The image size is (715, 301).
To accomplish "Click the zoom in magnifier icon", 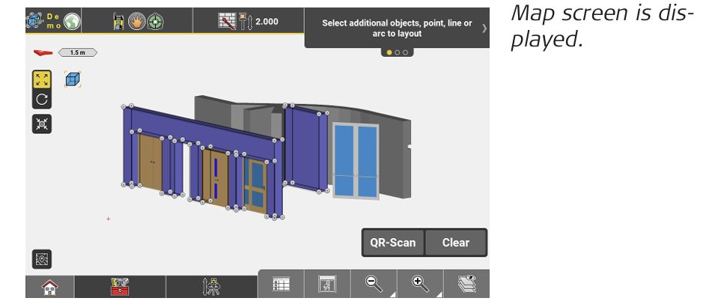I will click(420, 285).
